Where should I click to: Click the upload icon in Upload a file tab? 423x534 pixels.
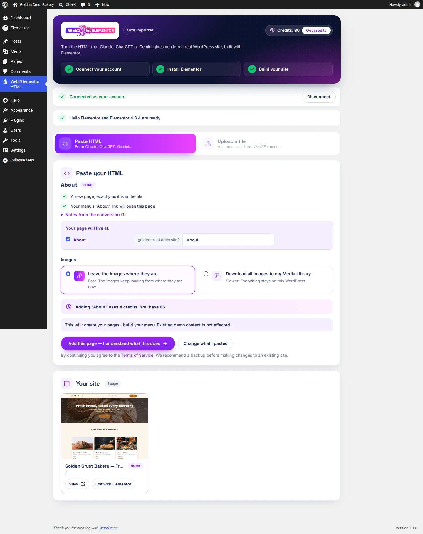coord(208,143)
